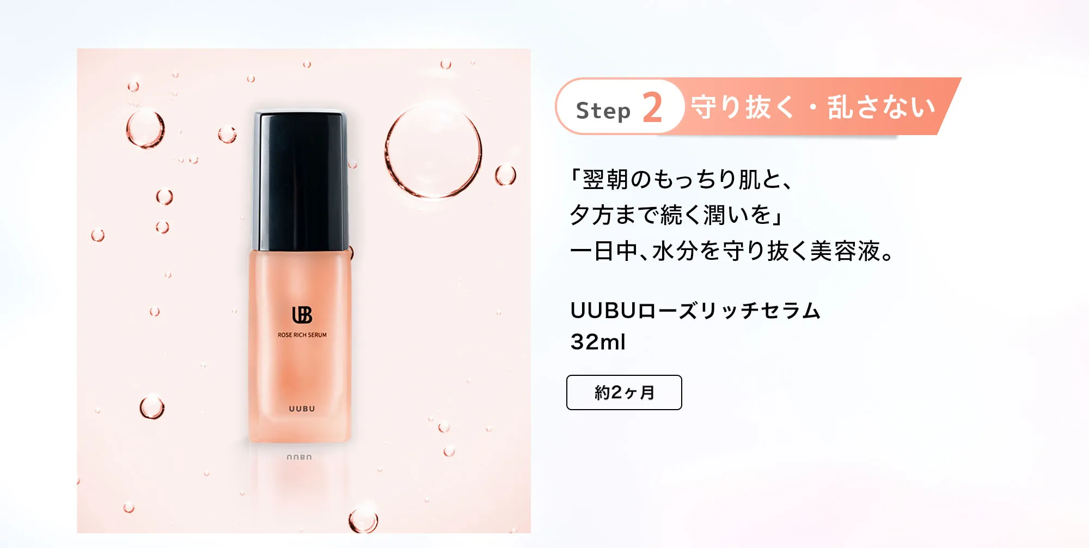Click the 「翌朝のもっちり肌と、 line
The height and width of the screenshot is (548, 1089).
(x=680, y=179)
